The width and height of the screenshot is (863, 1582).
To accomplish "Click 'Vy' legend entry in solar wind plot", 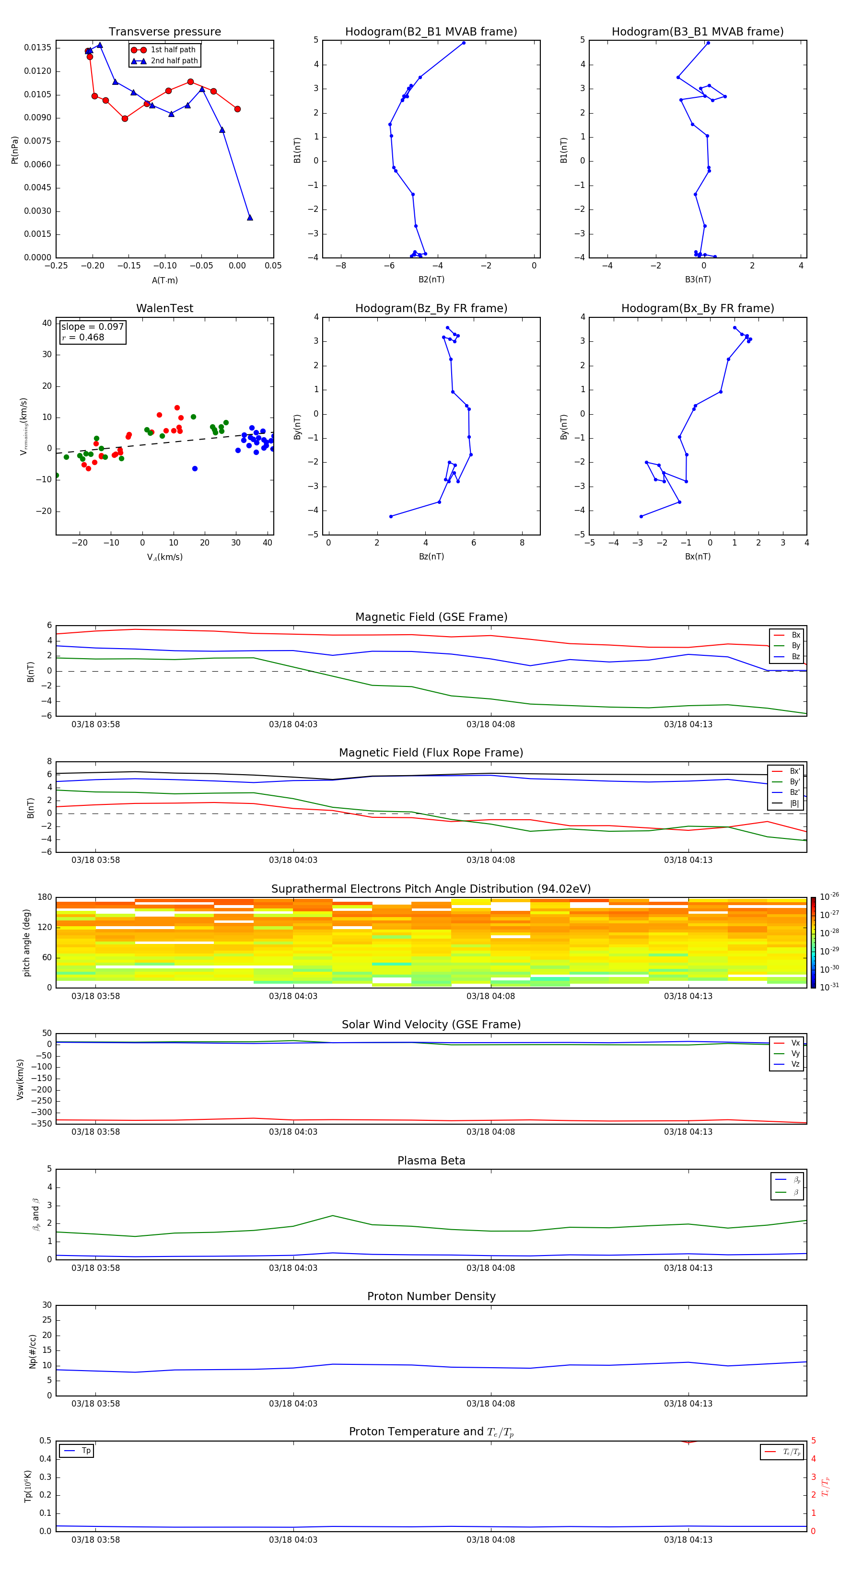I will (787, 1054).
